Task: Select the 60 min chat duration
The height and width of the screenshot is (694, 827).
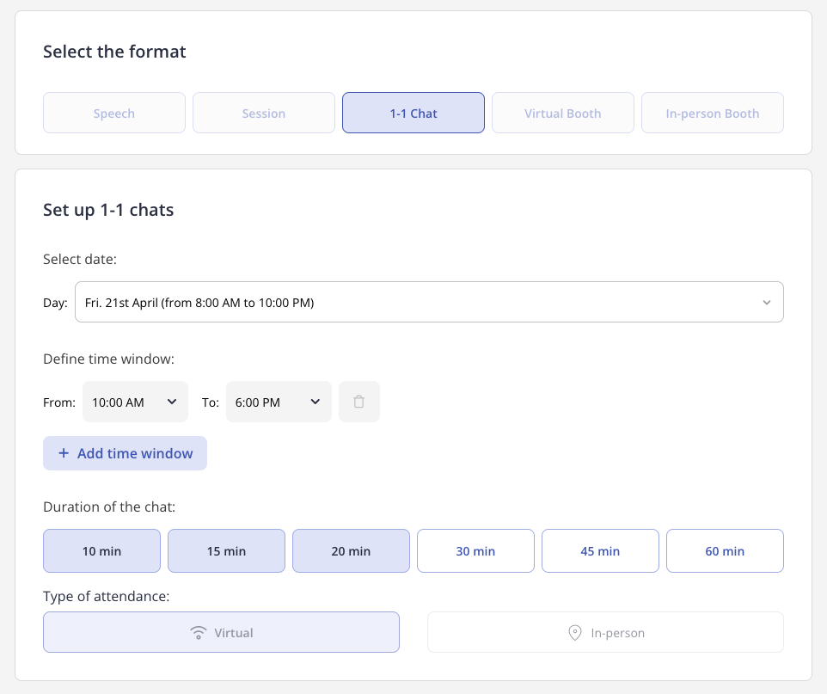Action: [x=725, y=551]
